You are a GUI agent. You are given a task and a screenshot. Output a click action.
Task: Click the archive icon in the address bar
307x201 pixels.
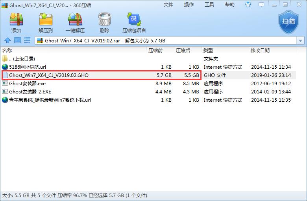[x=40, y=40]
